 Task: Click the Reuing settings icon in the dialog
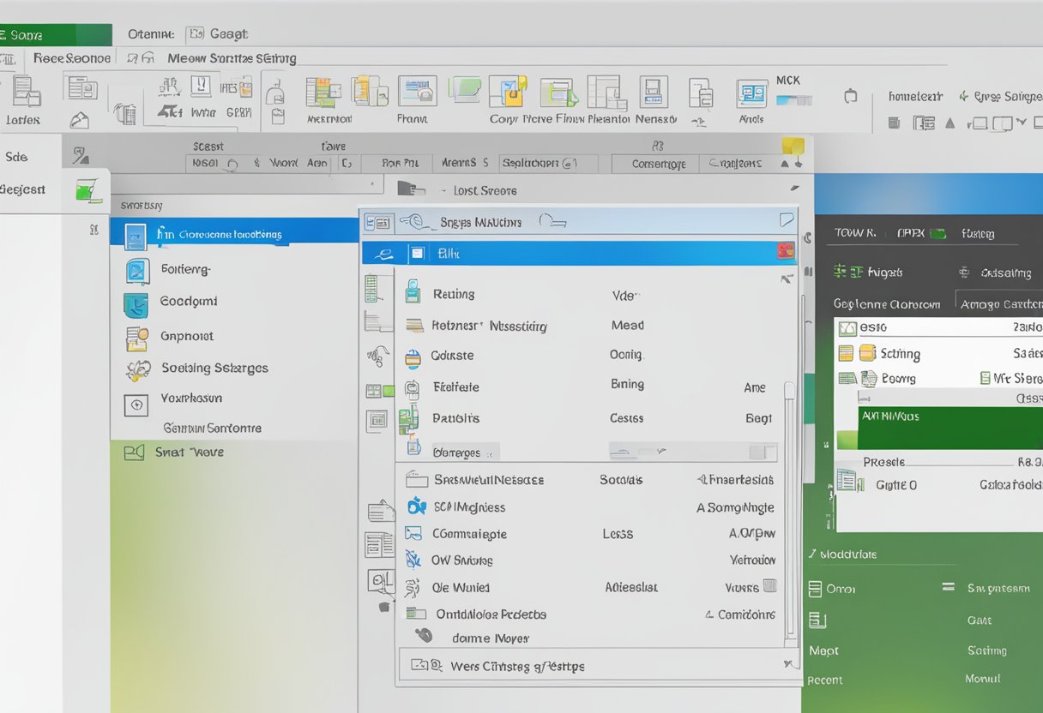point(413,293)
